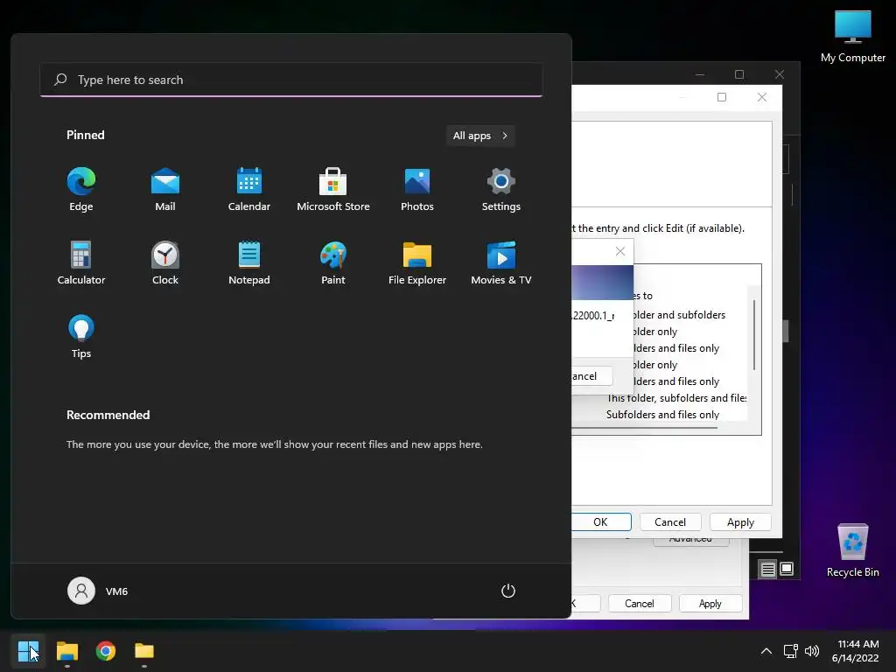The width and height of the screenshot is (896, 672).
Task: Close the permissions dialog window
Action: (762, 97)
